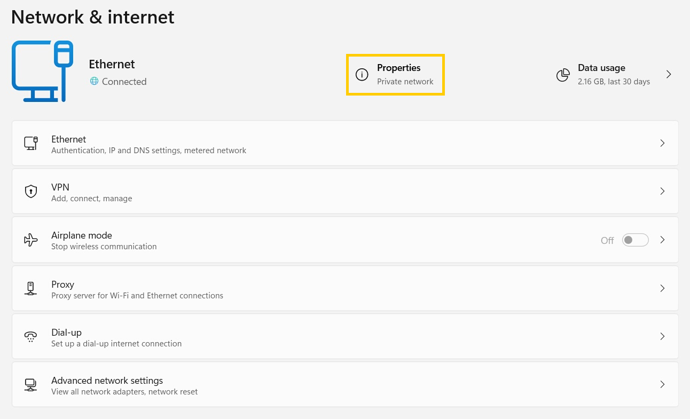Expand Data usage with its chevron
Image resolution: width=690 pixels, height=419 pixels.
pyautogui.click(x=669, y=74)
